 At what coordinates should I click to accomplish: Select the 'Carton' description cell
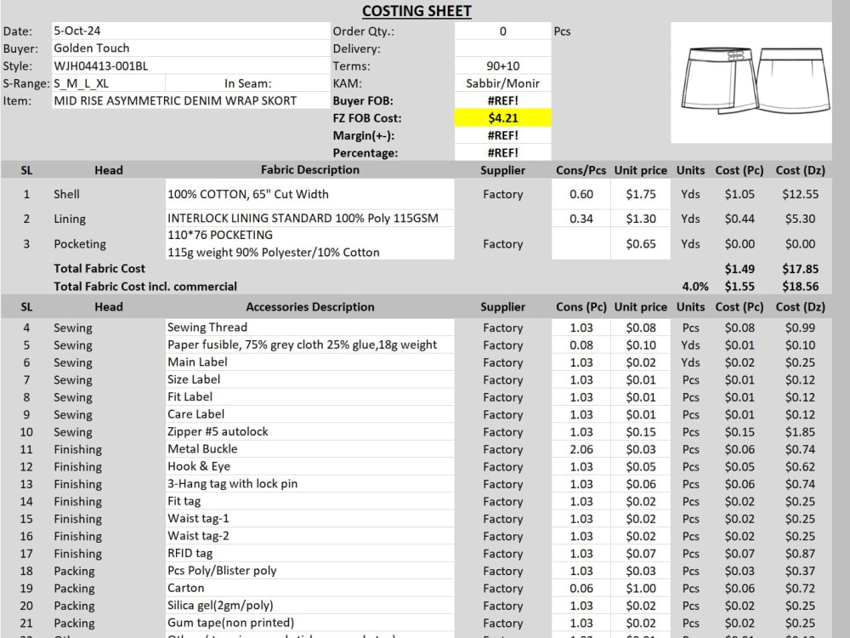coord(309,588)
